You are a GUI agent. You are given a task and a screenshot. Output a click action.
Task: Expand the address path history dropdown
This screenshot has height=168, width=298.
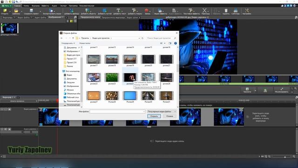[139, 38]
